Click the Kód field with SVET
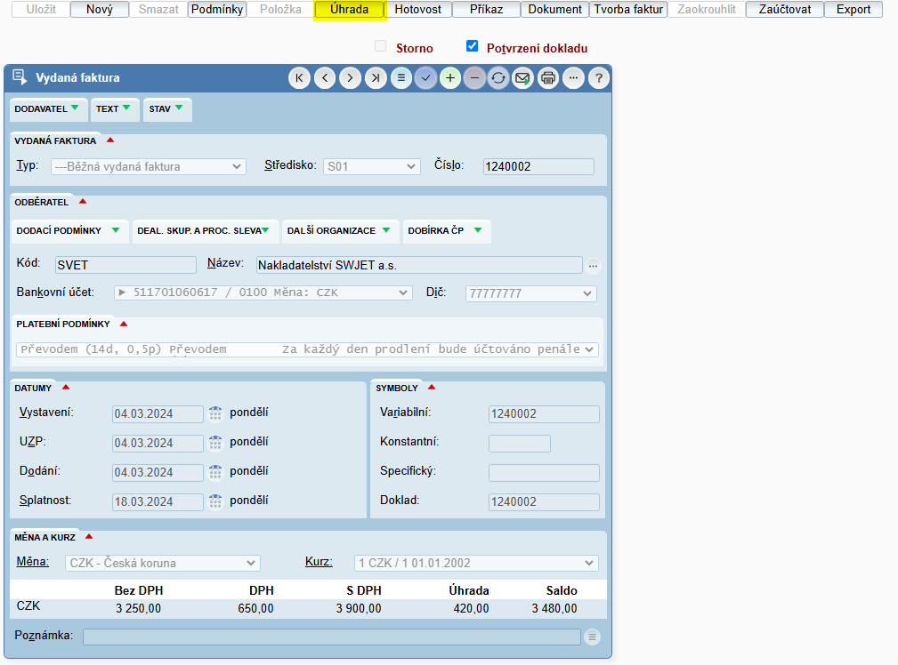898x665 pixels. [x=126, y=265]
